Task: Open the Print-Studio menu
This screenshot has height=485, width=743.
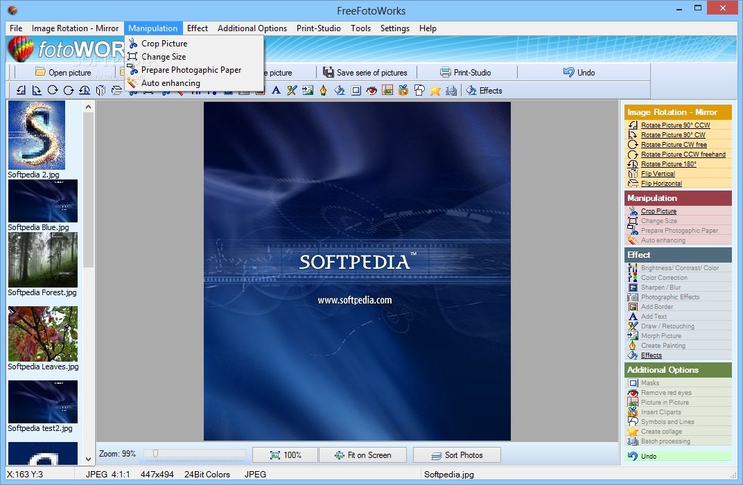Action: click(318, 28)
